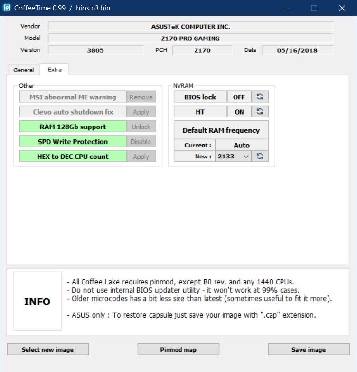Click the BIOS lock refresh icon

tap(260, 97)
